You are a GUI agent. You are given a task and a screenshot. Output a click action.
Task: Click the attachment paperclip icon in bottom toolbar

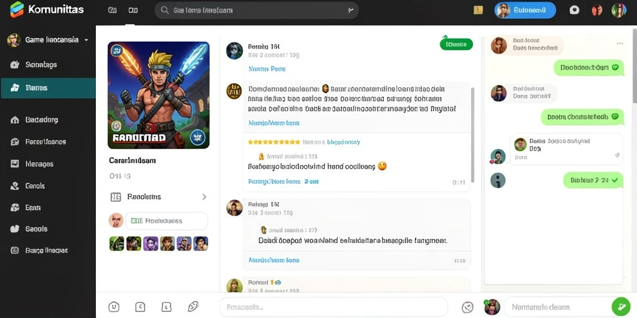(193, 307)
